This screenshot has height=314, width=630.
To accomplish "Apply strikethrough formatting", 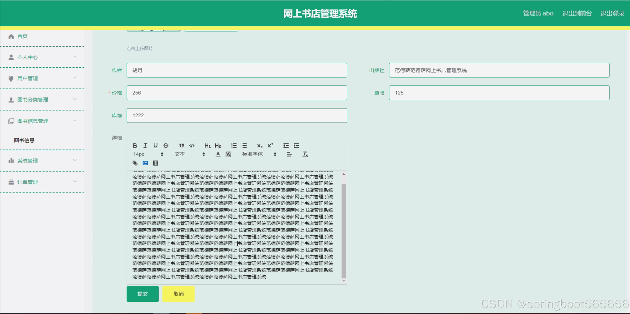I will coord(166,145).
